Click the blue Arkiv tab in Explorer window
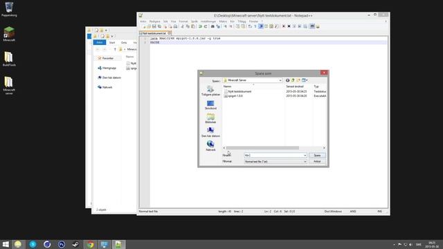443x249 pixels. point(100,42)
